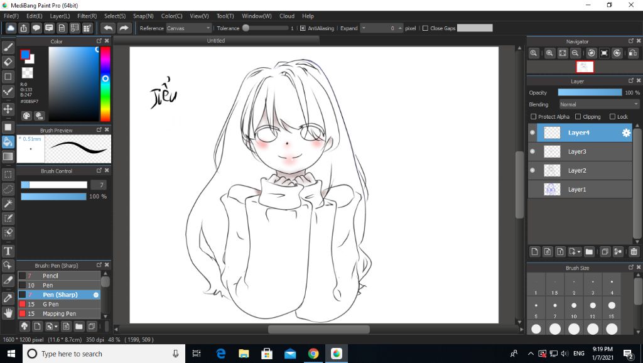Open the Filter(R) menu

[87, 16]
